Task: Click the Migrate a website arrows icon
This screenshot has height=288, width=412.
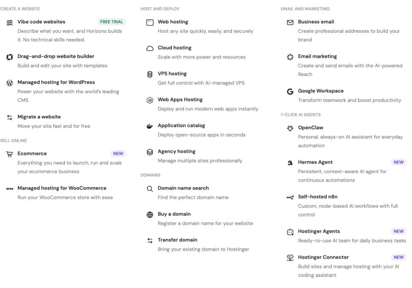Action: [x=10, y=118]
